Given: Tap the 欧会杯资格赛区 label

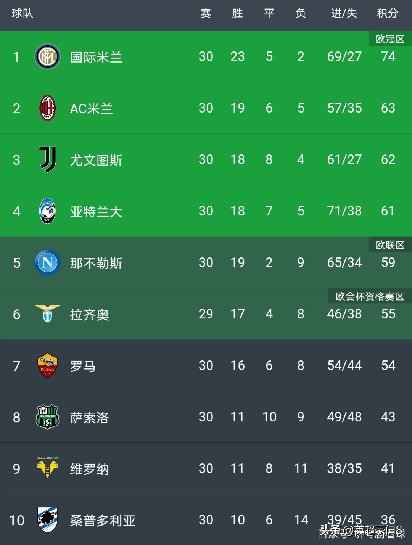Looking at the screenshot, I should pos(370,296).
